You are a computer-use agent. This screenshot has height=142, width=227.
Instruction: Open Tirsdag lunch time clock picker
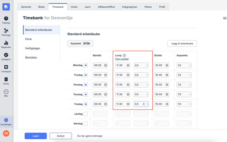pyautogui.click(x=128, y=75)
